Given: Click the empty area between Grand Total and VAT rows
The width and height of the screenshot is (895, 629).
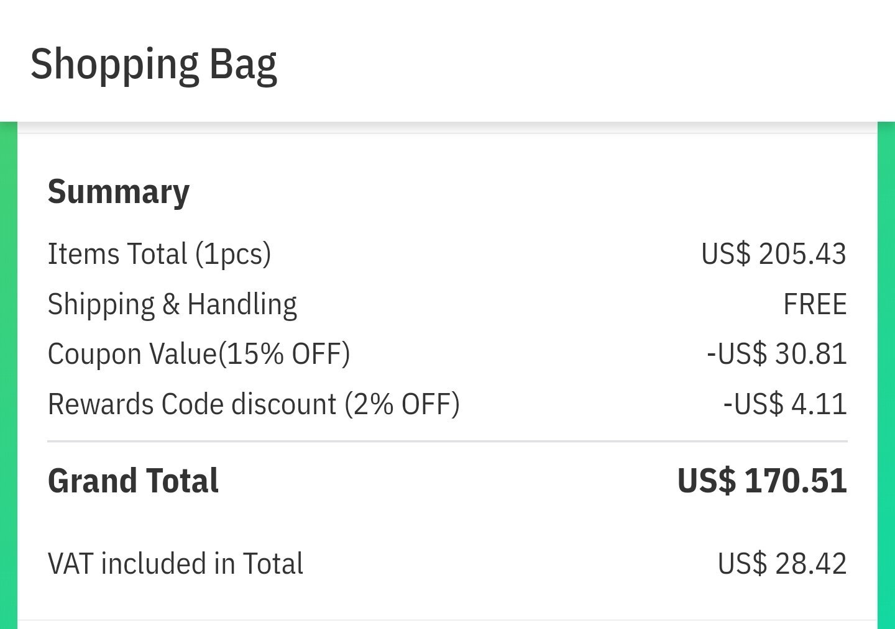Looking at the screenshot, I should (x=447, y=523).
